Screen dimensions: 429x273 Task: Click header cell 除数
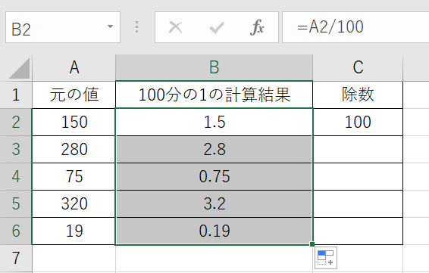pyautogui.click(x=358, y=95)
